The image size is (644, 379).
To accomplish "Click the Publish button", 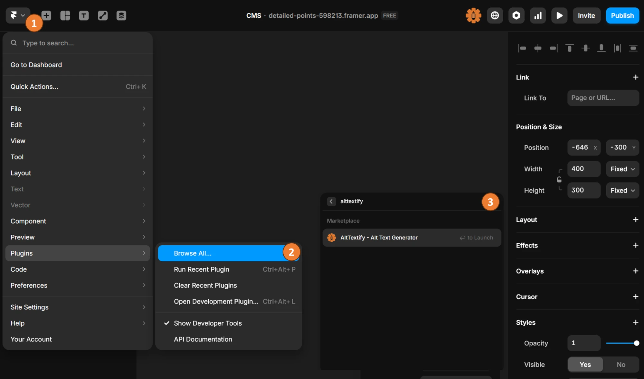I will click(x=622, y=15).
